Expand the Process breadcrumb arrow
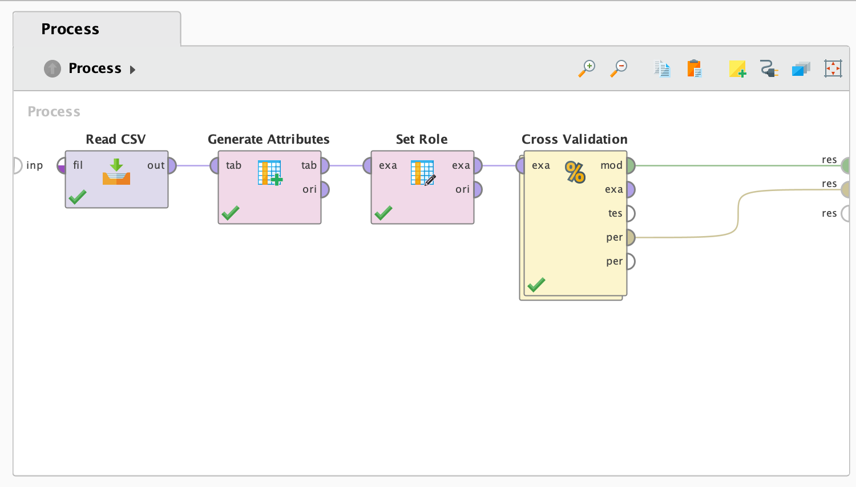Screen dimensions: 856x487 tap(132, 70)
